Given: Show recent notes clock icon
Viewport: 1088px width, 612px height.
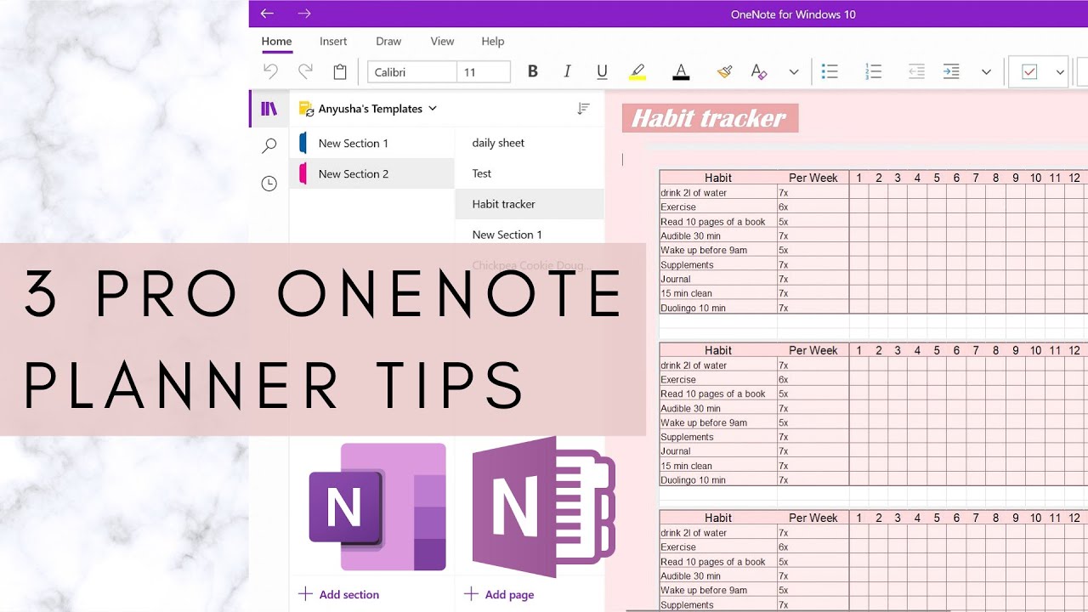Looking at the screenshot, I should (x=269, y=184).
